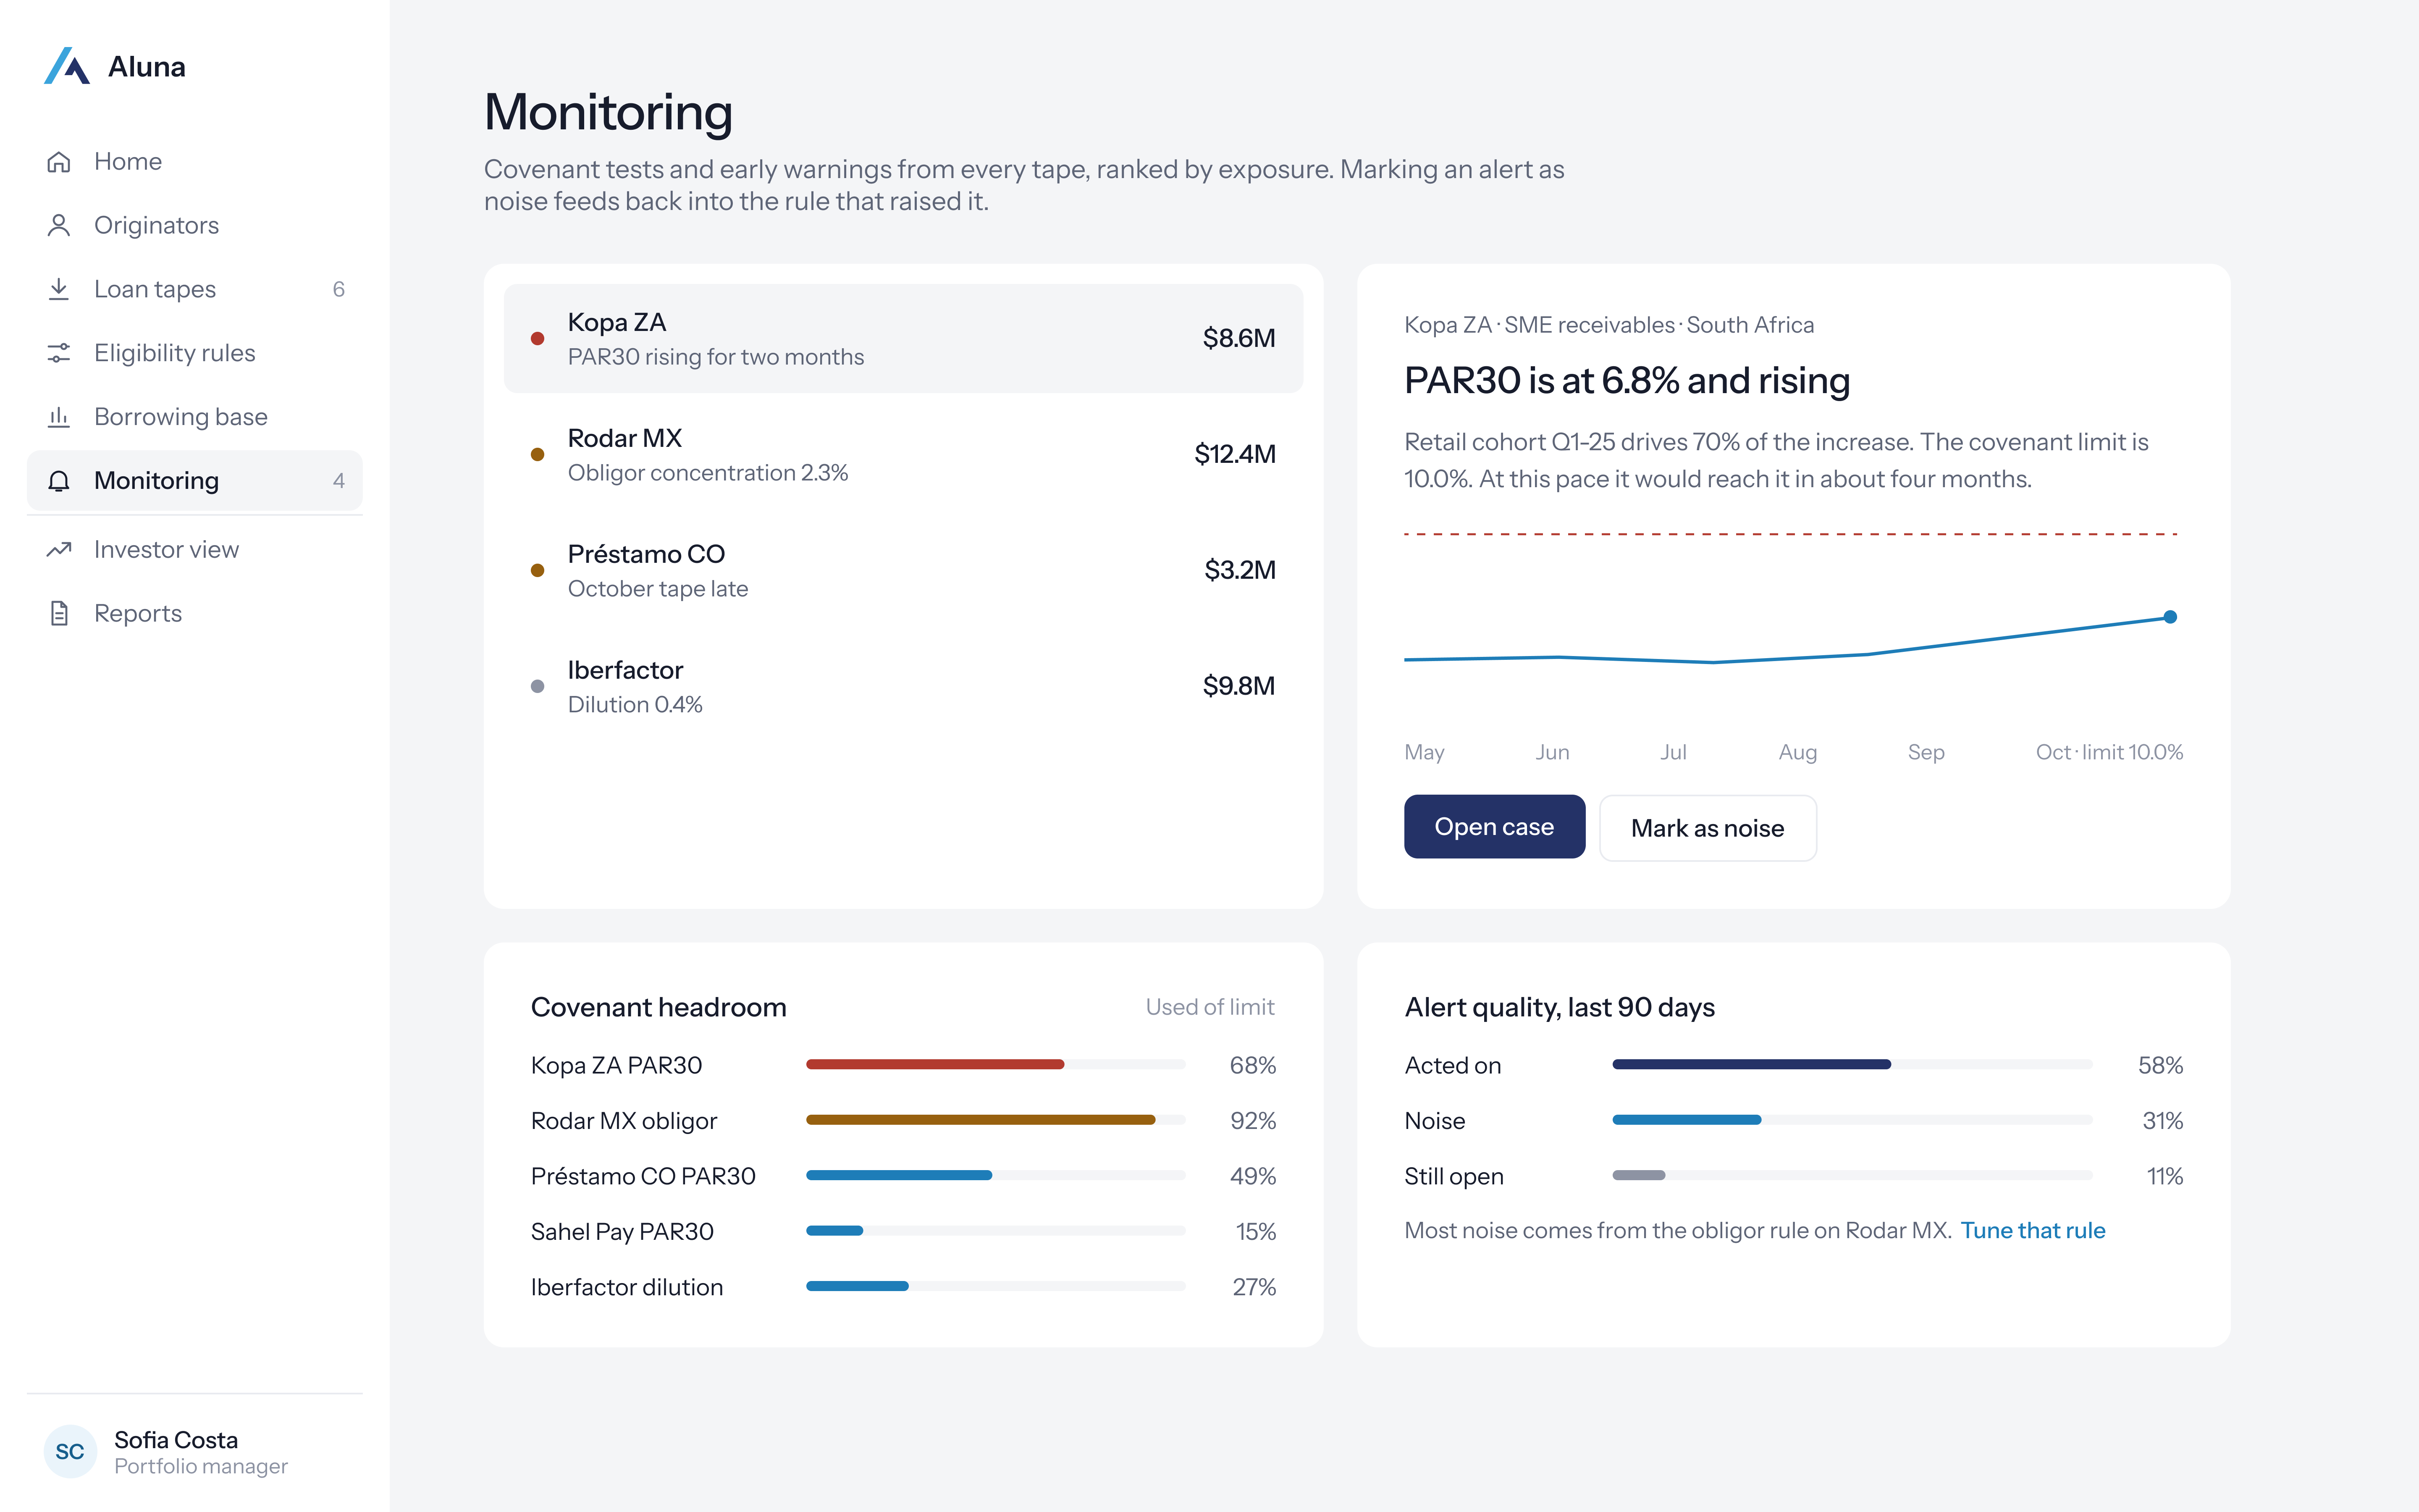The image size is (2419, 1512).
Task: Click the Kopa ZA PAR30 headroom bar
Action: click(x=996, y=1064)
